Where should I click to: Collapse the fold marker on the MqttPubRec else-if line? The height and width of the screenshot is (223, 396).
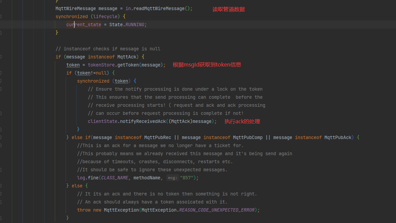tap(1, 137)
